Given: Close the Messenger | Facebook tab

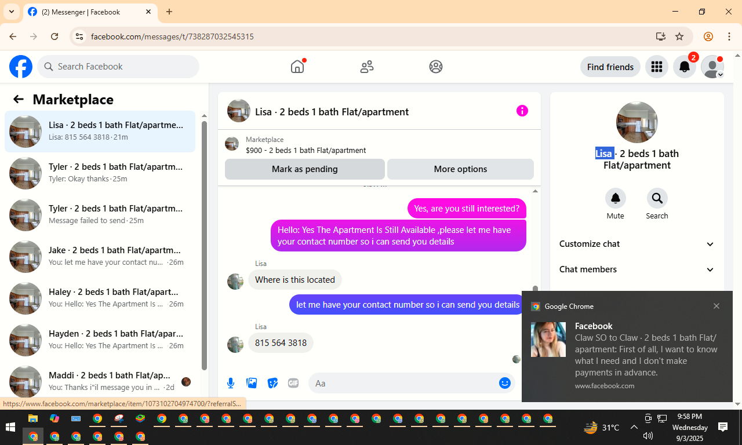Looking at the screenshot, I should [x=149, y=12].
